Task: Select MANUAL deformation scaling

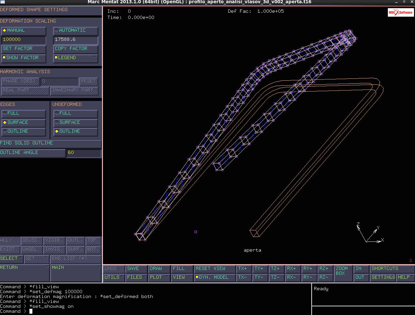Action: coord(24,30)
